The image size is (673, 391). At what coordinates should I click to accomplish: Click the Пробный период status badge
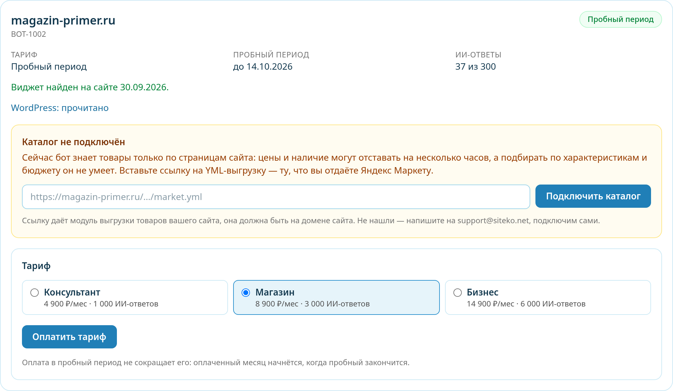coord(620,19)
